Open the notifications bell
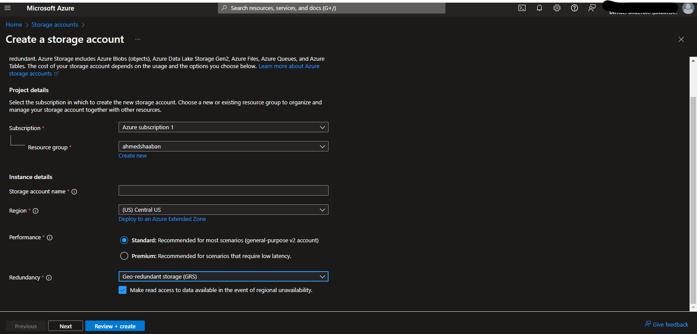This screenshot has width=697, height=334. 539,8
